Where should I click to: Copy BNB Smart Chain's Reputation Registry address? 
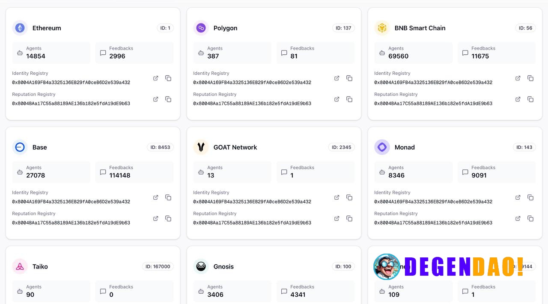point(530,99)
